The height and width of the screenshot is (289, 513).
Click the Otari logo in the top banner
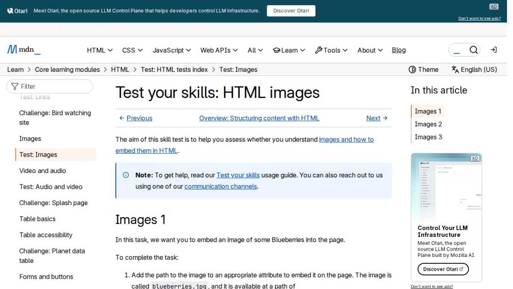[x=17, y=11]
